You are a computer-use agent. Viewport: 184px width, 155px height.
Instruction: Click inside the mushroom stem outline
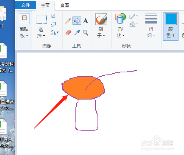pos(86,115)
